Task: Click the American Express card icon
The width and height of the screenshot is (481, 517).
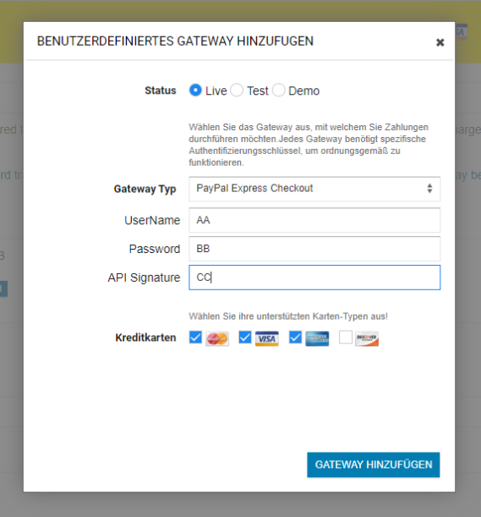Action: [x=317, y=338]
